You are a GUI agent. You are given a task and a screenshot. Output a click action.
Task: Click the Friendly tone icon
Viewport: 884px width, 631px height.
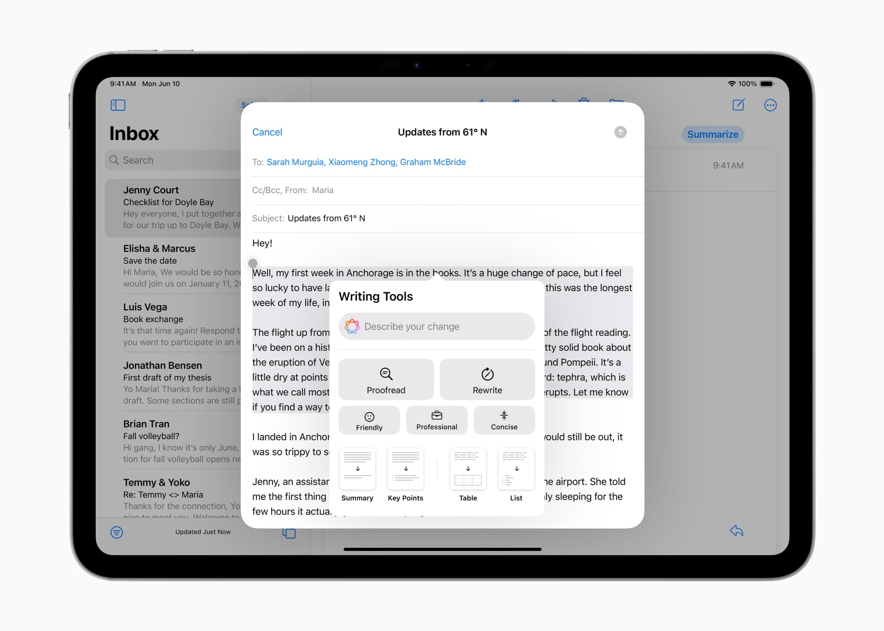[x=369, y=419]
